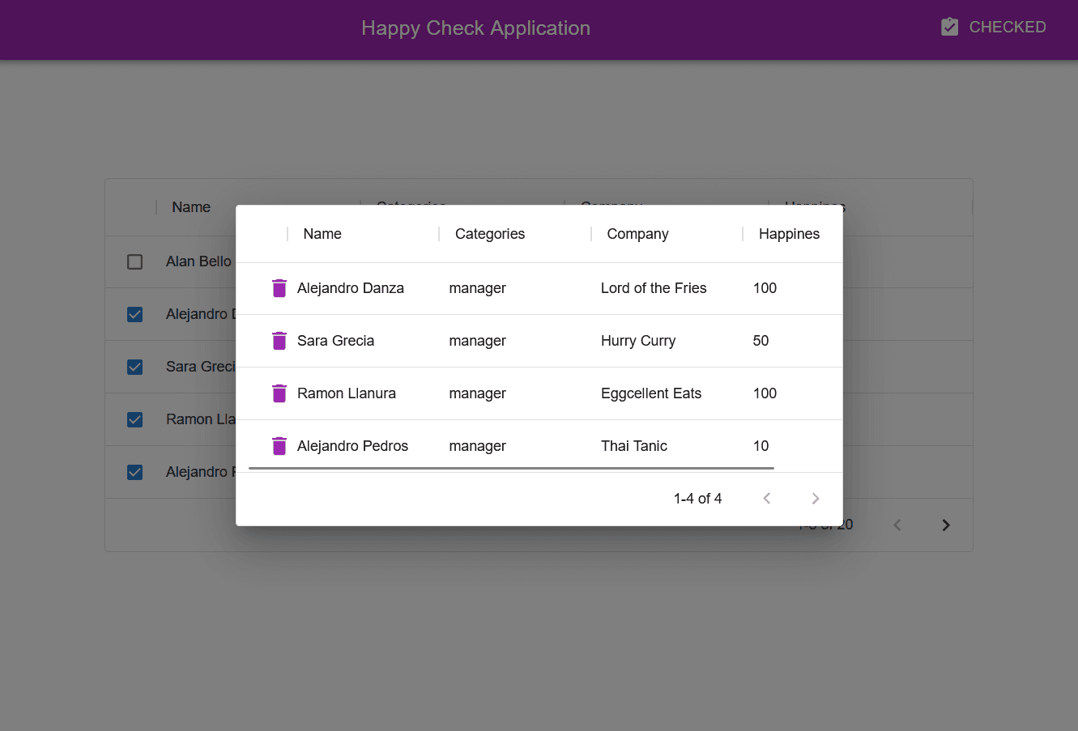
Task: Delete the Alejandro Danza row in the dialog
Action: tap(279, 288)
